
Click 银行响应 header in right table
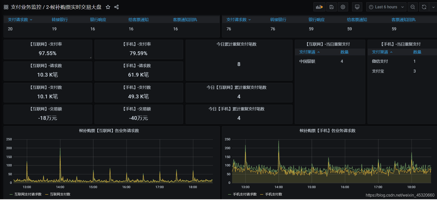click(x=317, y=20)
